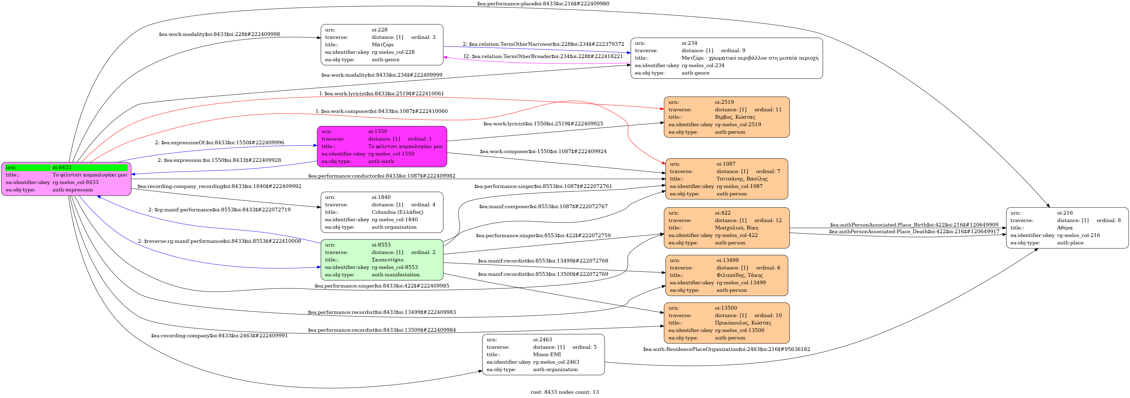Screen dimensions: 1130x398
Task: Select organization node oi:2463 Minos-EMI
Action: (544, 355)
